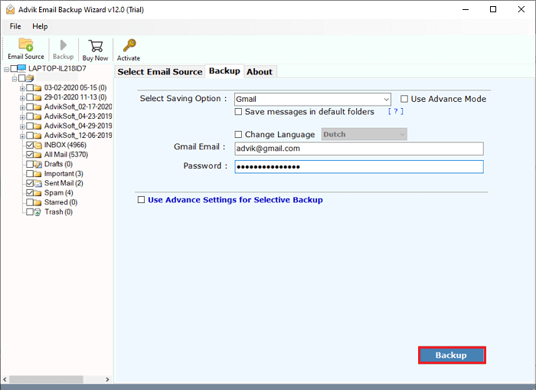Open the [ ? ] help link

tap(396, 111)
